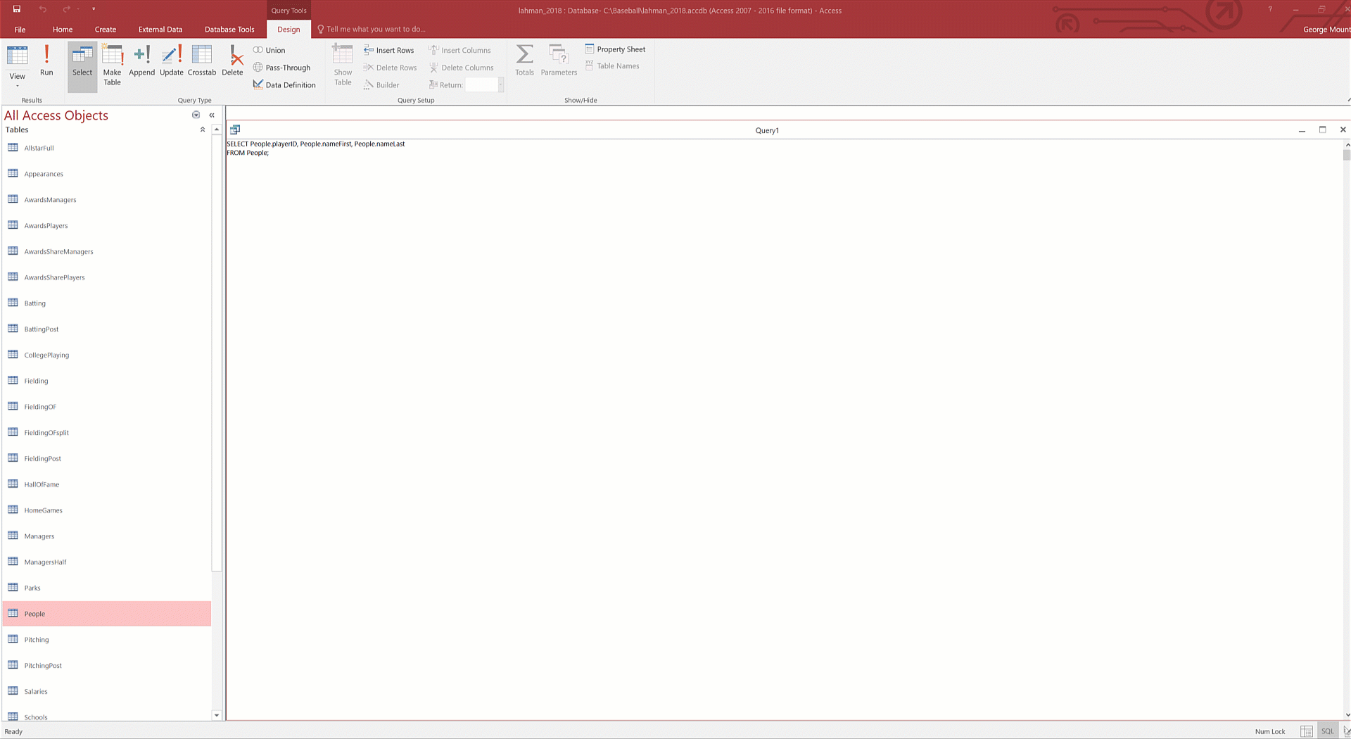This screenshot has width=1351, height=739.
Task: Click inside the SQL query text editor
Action: click(783, 429)
